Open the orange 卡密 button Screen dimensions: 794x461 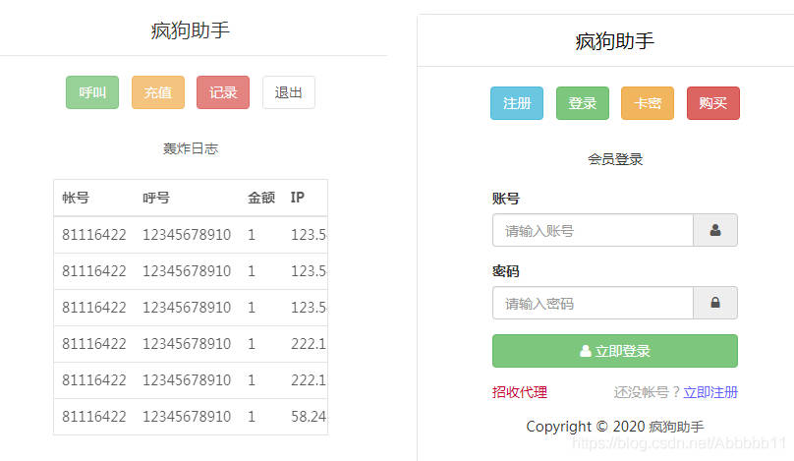pos(648,103)
